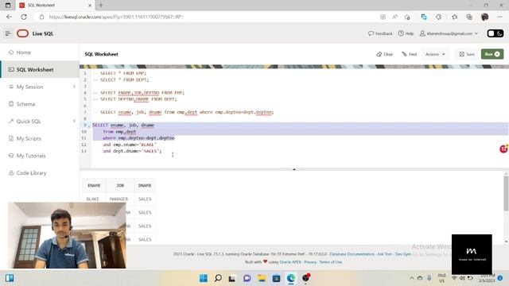Open the Ask Tom link
509x286 pixels.
[x=385, y=254]
